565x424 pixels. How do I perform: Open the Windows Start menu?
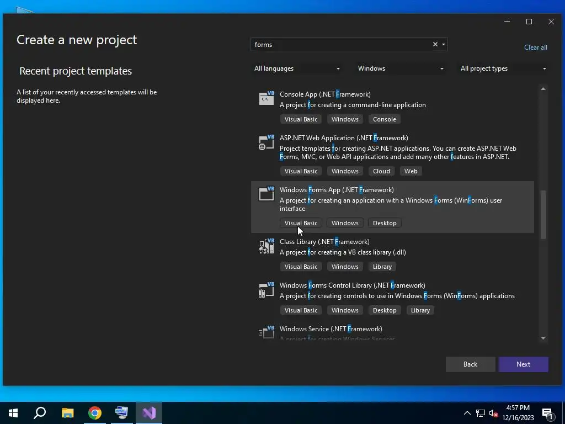13,413
